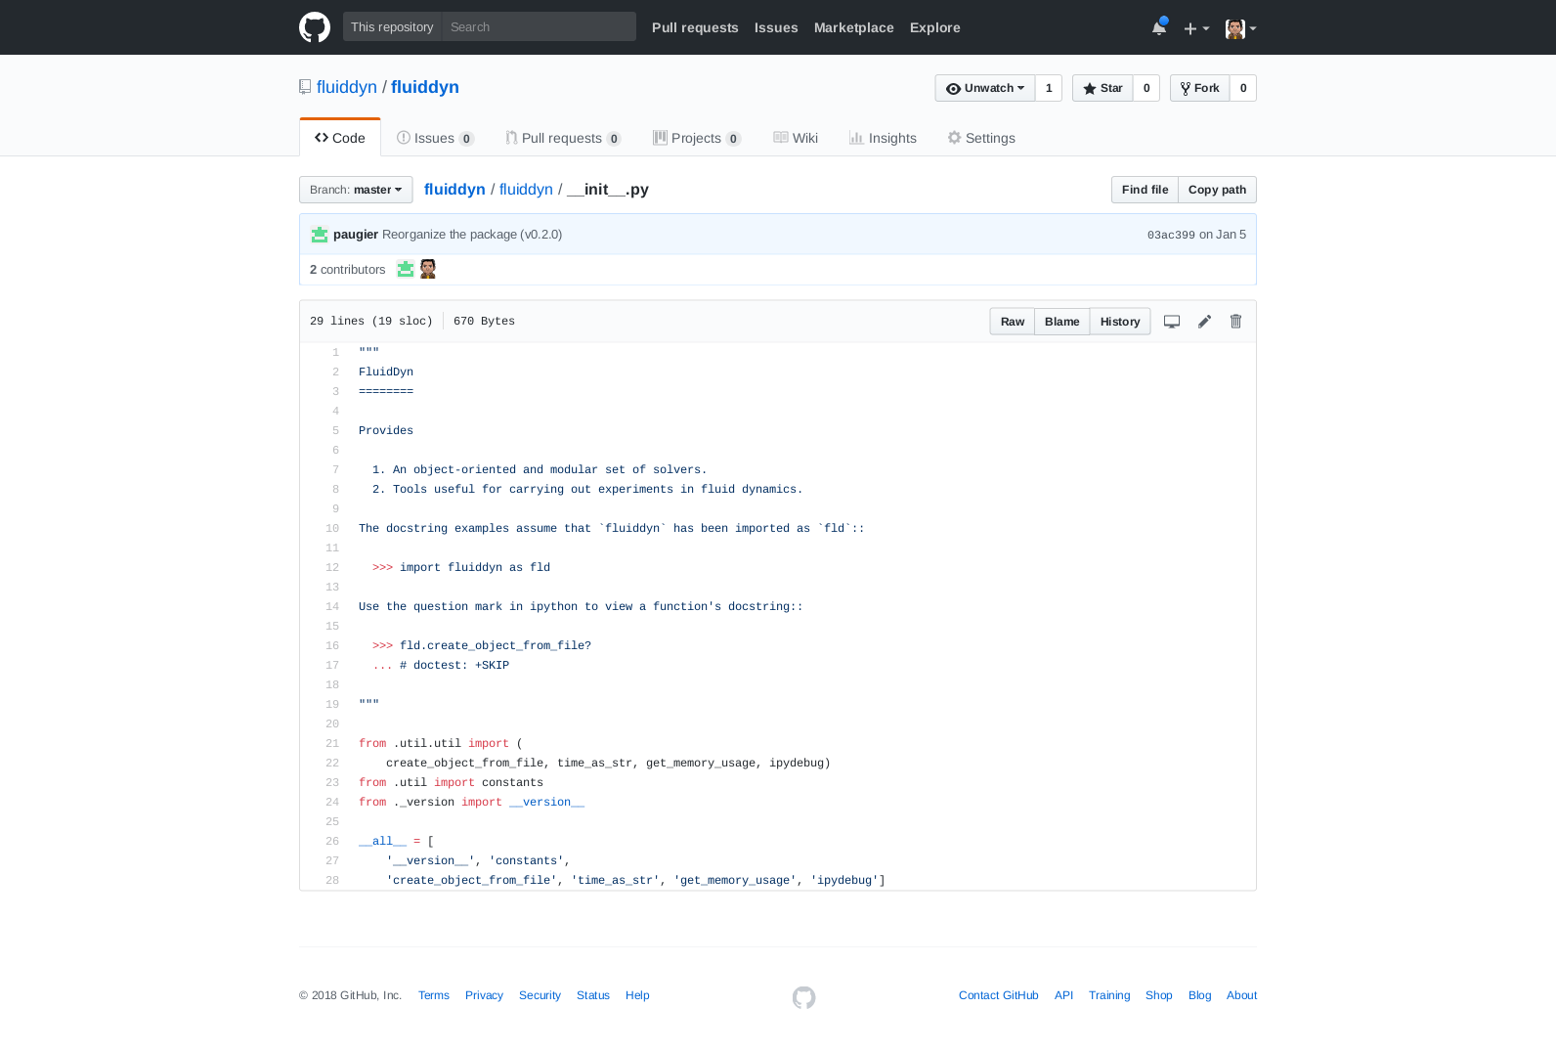Open the user avatar menu
Viewport: 1556px width, 1051px height.
[1240, 28]
